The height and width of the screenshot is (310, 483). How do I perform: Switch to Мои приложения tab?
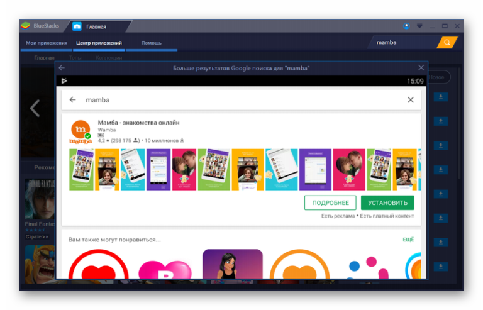(47, 43)
